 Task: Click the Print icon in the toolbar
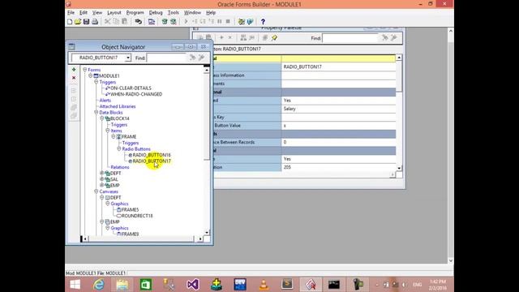tap(95, 22)
